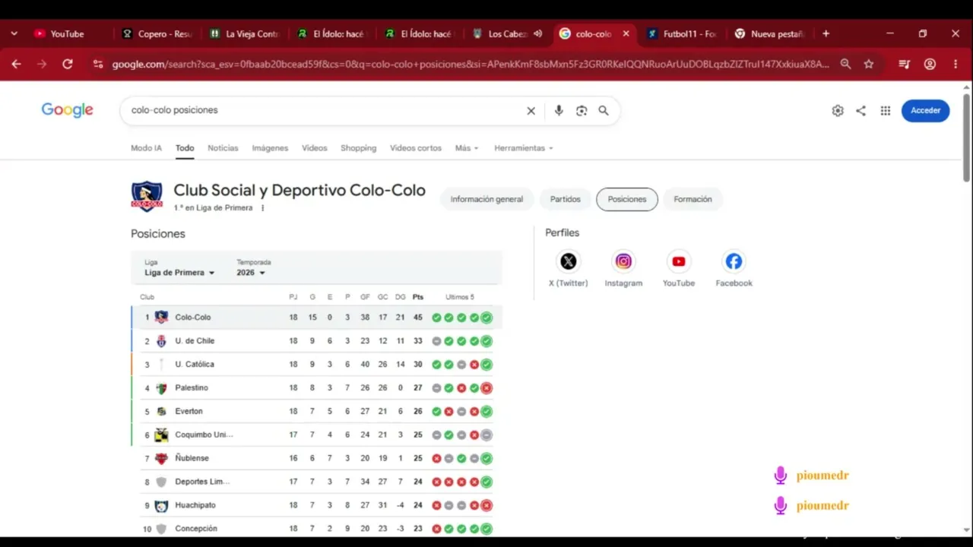The image size is (973, 547).
Task: Select the Modo IA search tab
Action: click(146, 148)
